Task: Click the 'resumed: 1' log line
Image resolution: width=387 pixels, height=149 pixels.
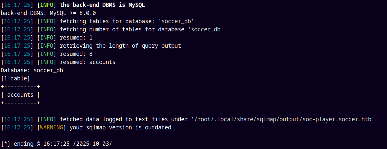Action: coord(76,38)
